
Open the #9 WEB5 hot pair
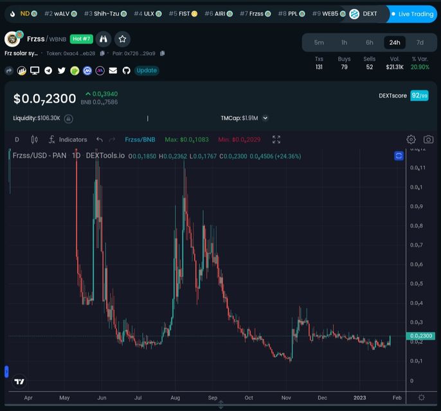pos(328,13)
